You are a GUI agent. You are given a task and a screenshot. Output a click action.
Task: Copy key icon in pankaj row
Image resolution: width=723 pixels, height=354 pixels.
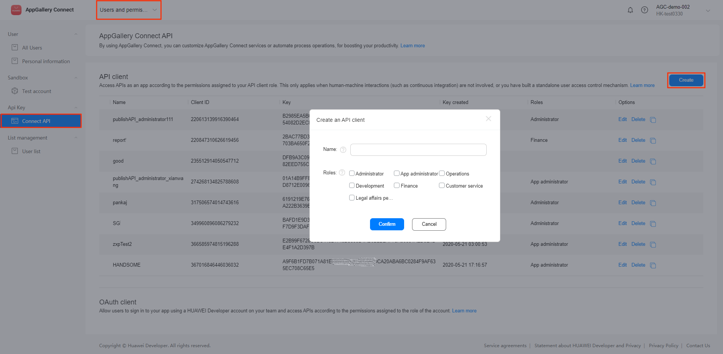point(653,203)
